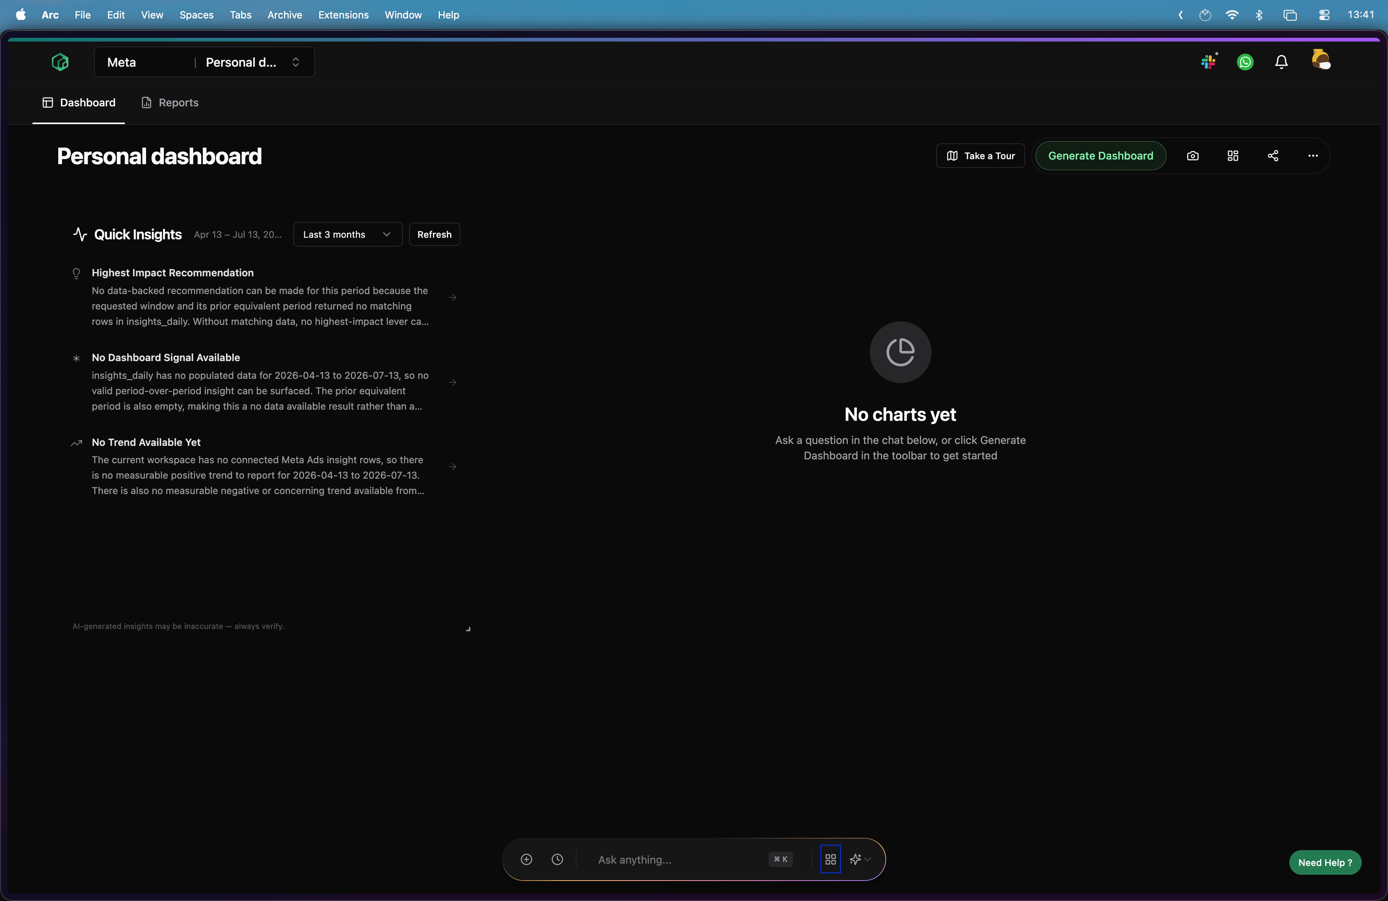Click Take a Tour button

pyautogui.click(x=980, y=156)
